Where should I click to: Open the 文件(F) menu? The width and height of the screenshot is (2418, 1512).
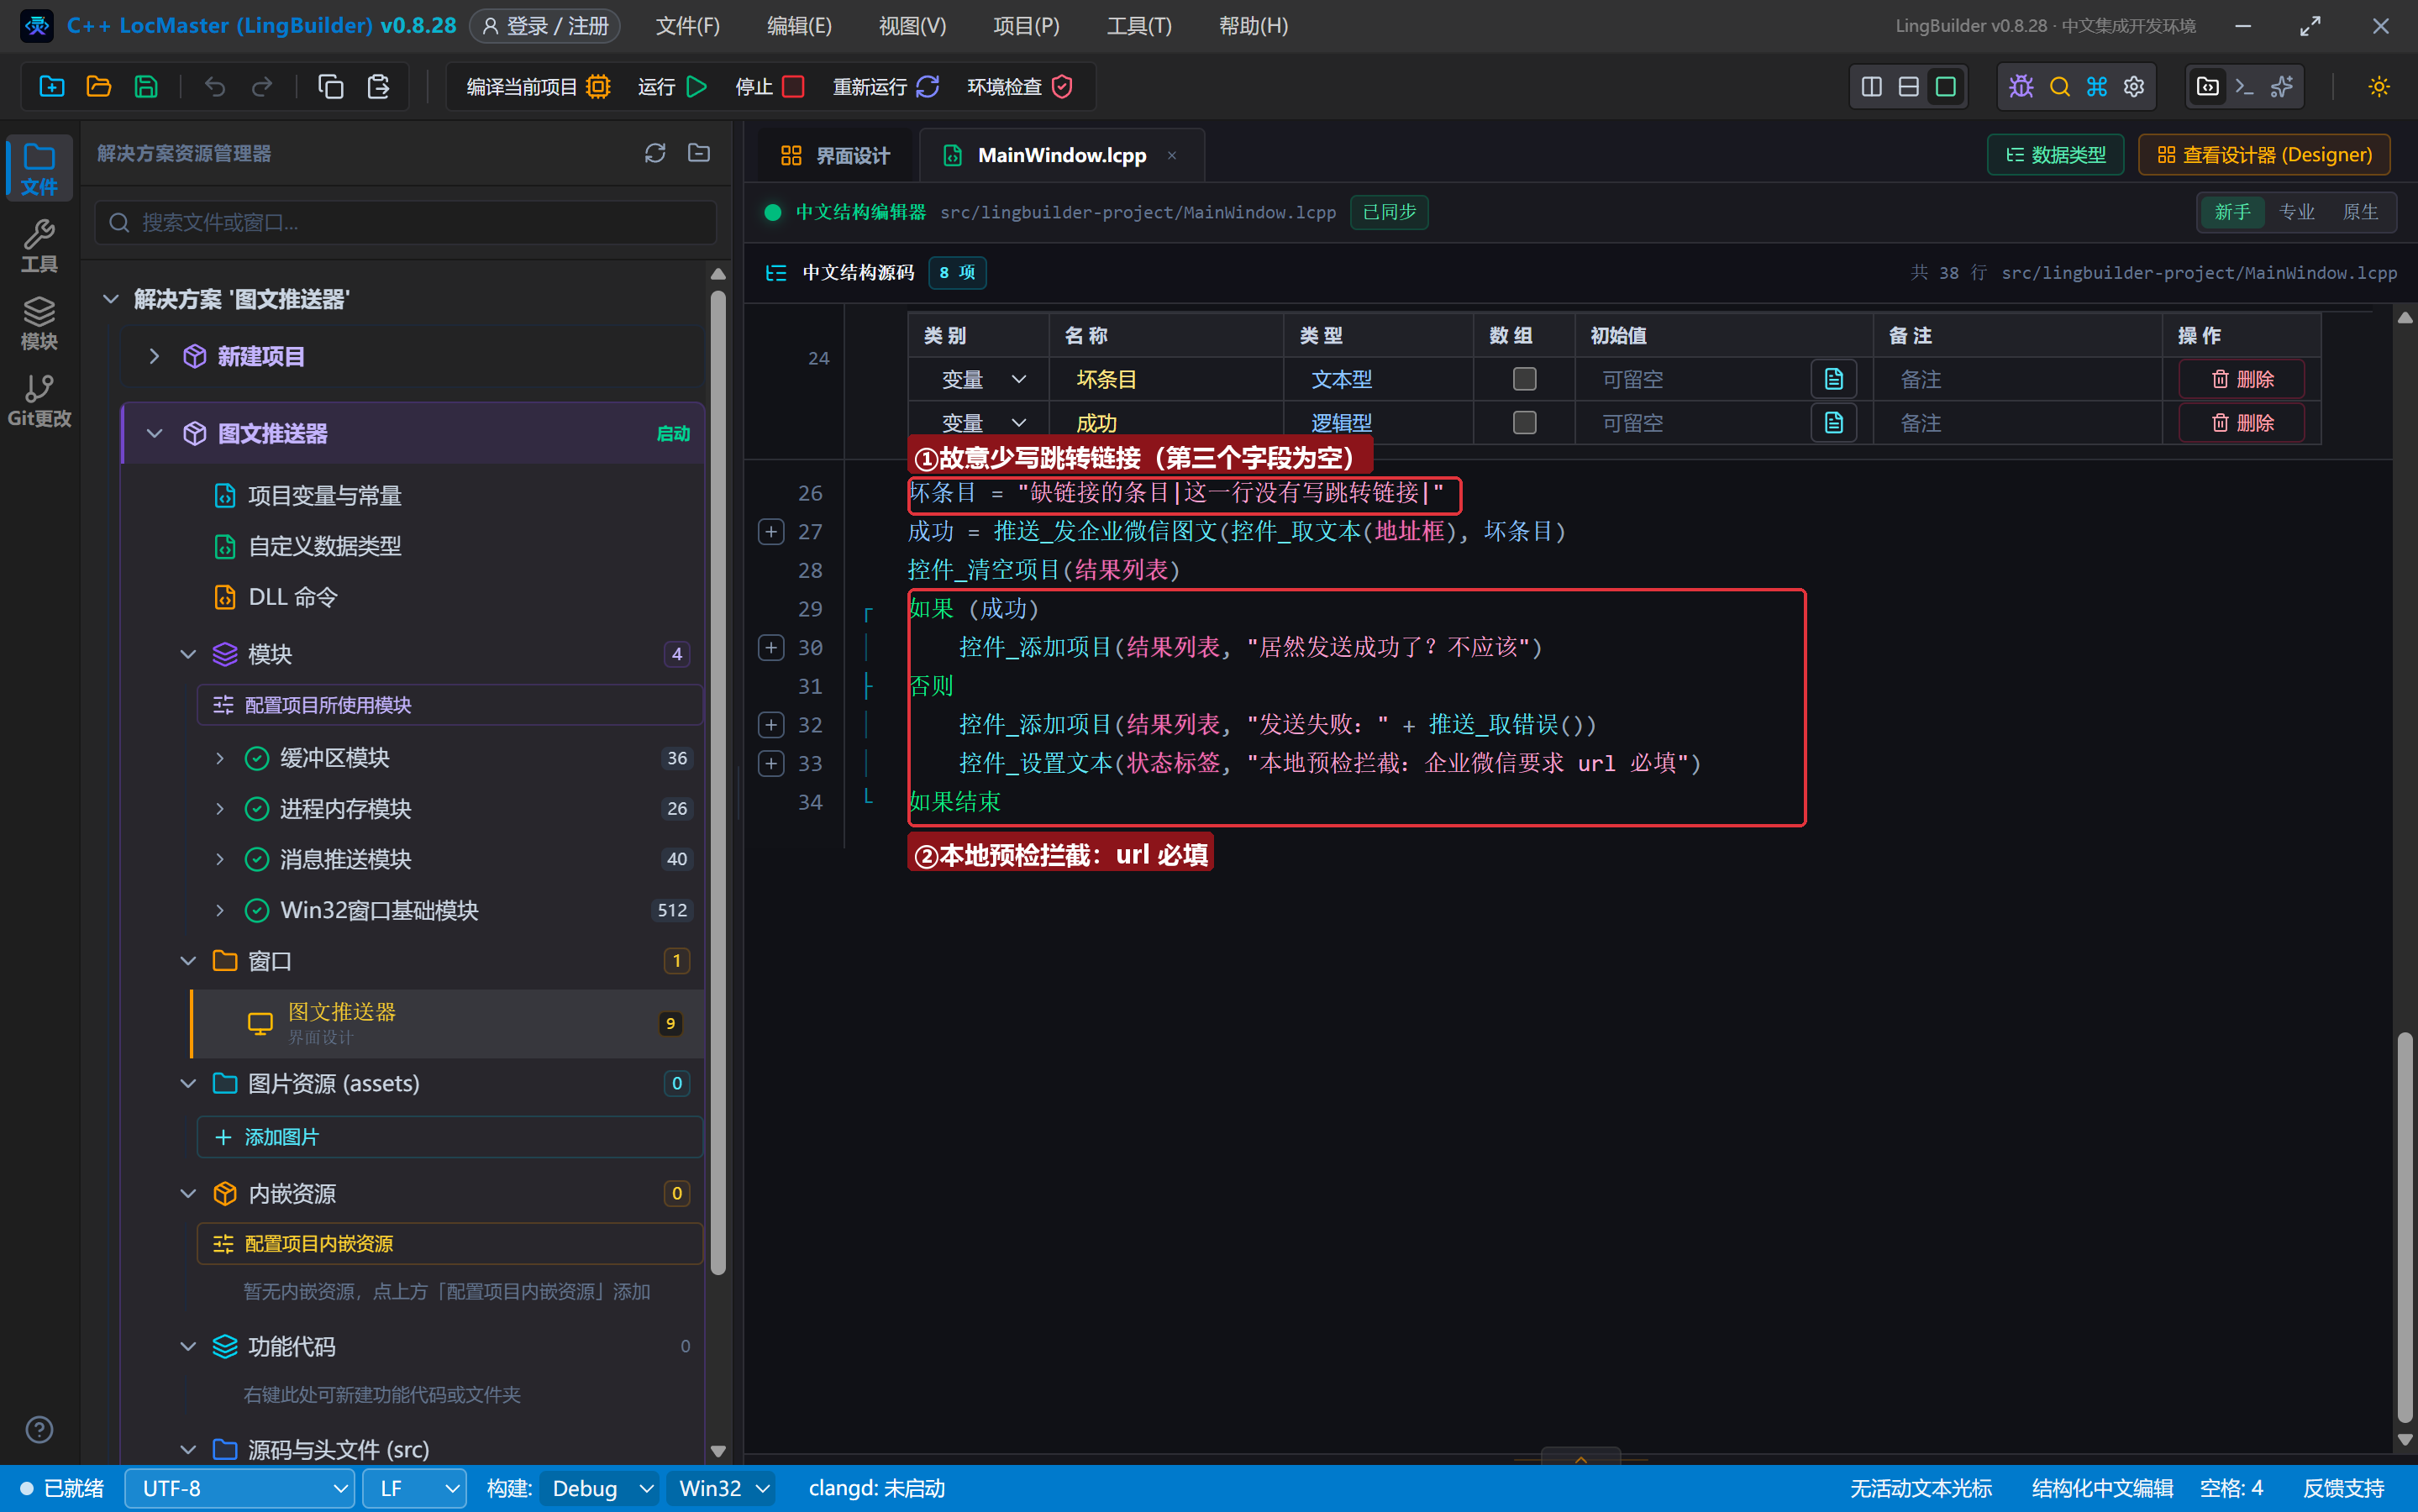click(688, 26)
